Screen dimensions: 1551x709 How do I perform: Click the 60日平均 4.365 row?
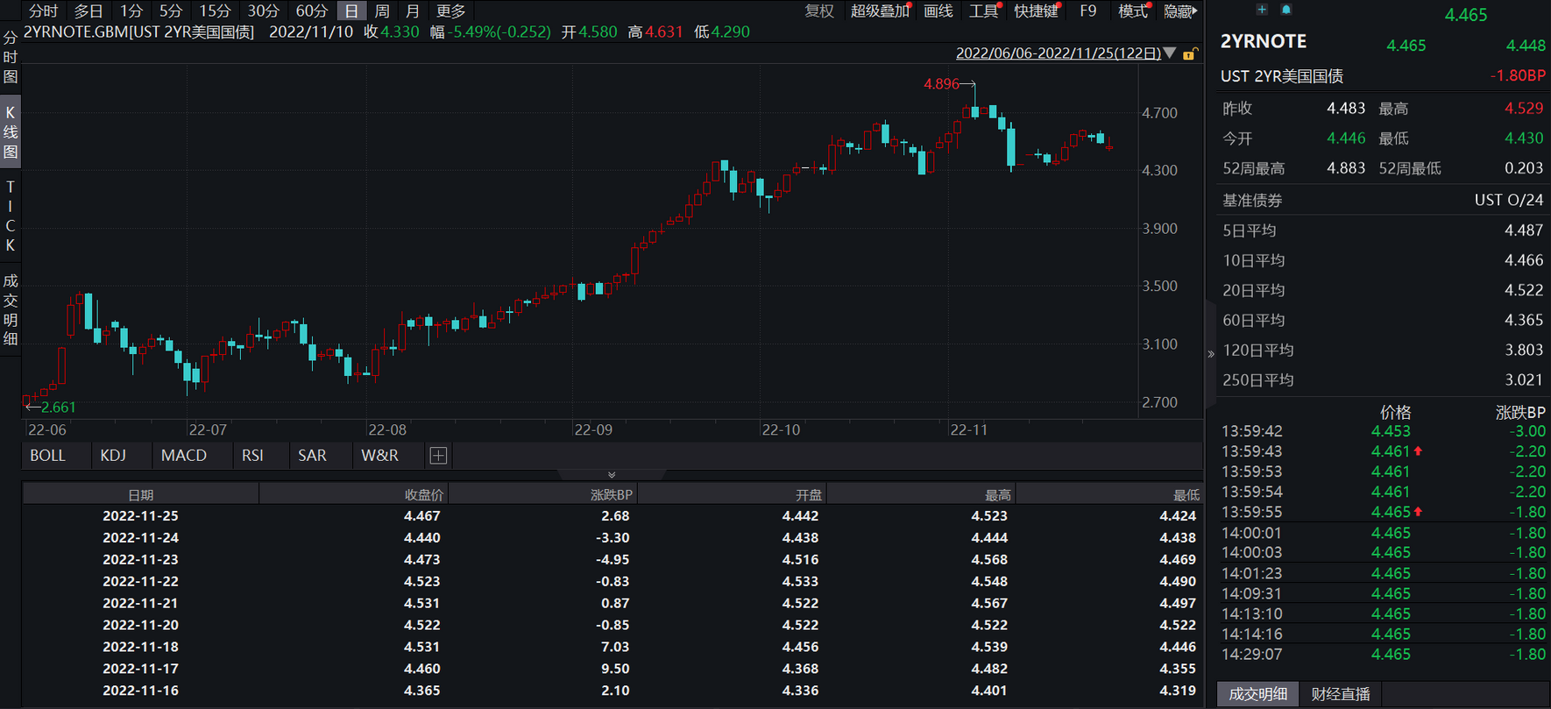pyautogui.click(x=1383, y=321)
